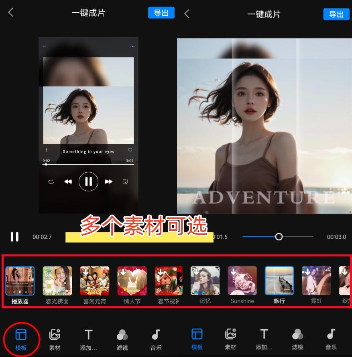
Task: Open the 添加 text tab on left screen
Action: pos(88,340)
